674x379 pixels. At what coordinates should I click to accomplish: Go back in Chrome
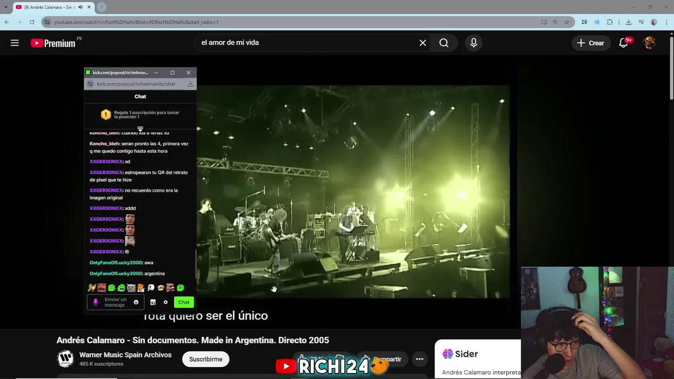tap(7, 22)
